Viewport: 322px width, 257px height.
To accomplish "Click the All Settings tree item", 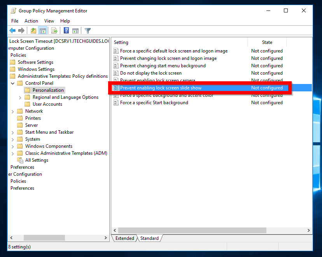I will tap(37, 160).
